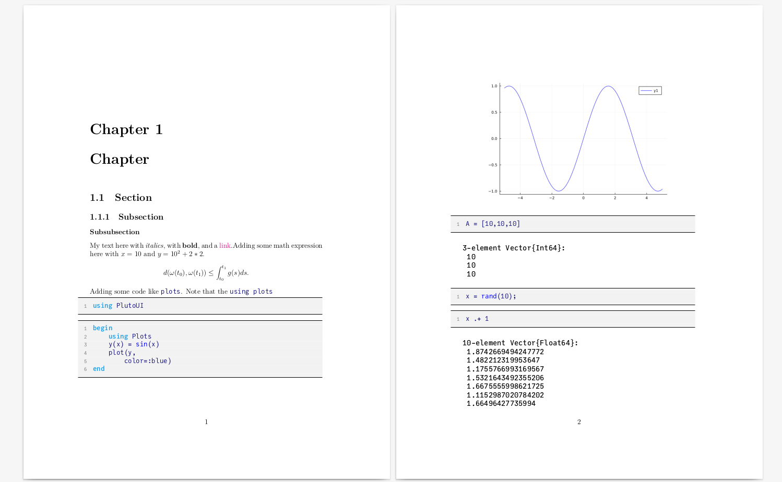782x482 pixels.
Task: Click the integral math equation
Action: tap(206, 273)
